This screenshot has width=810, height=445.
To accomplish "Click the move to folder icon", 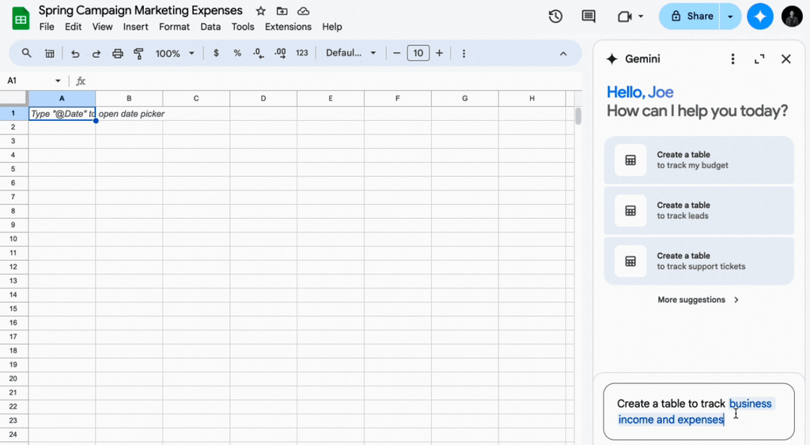I will pos(282,11).
